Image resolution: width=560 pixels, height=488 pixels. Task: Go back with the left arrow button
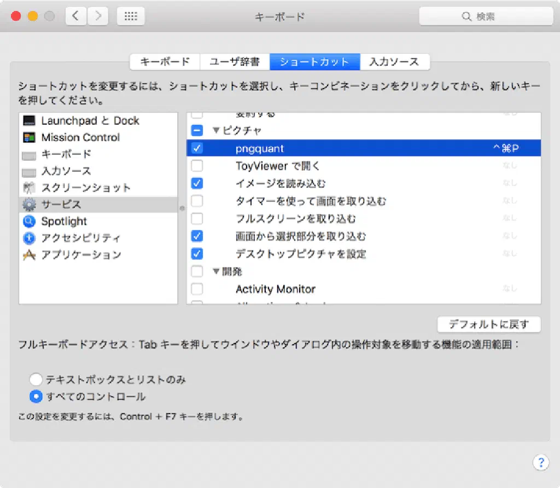75,16
